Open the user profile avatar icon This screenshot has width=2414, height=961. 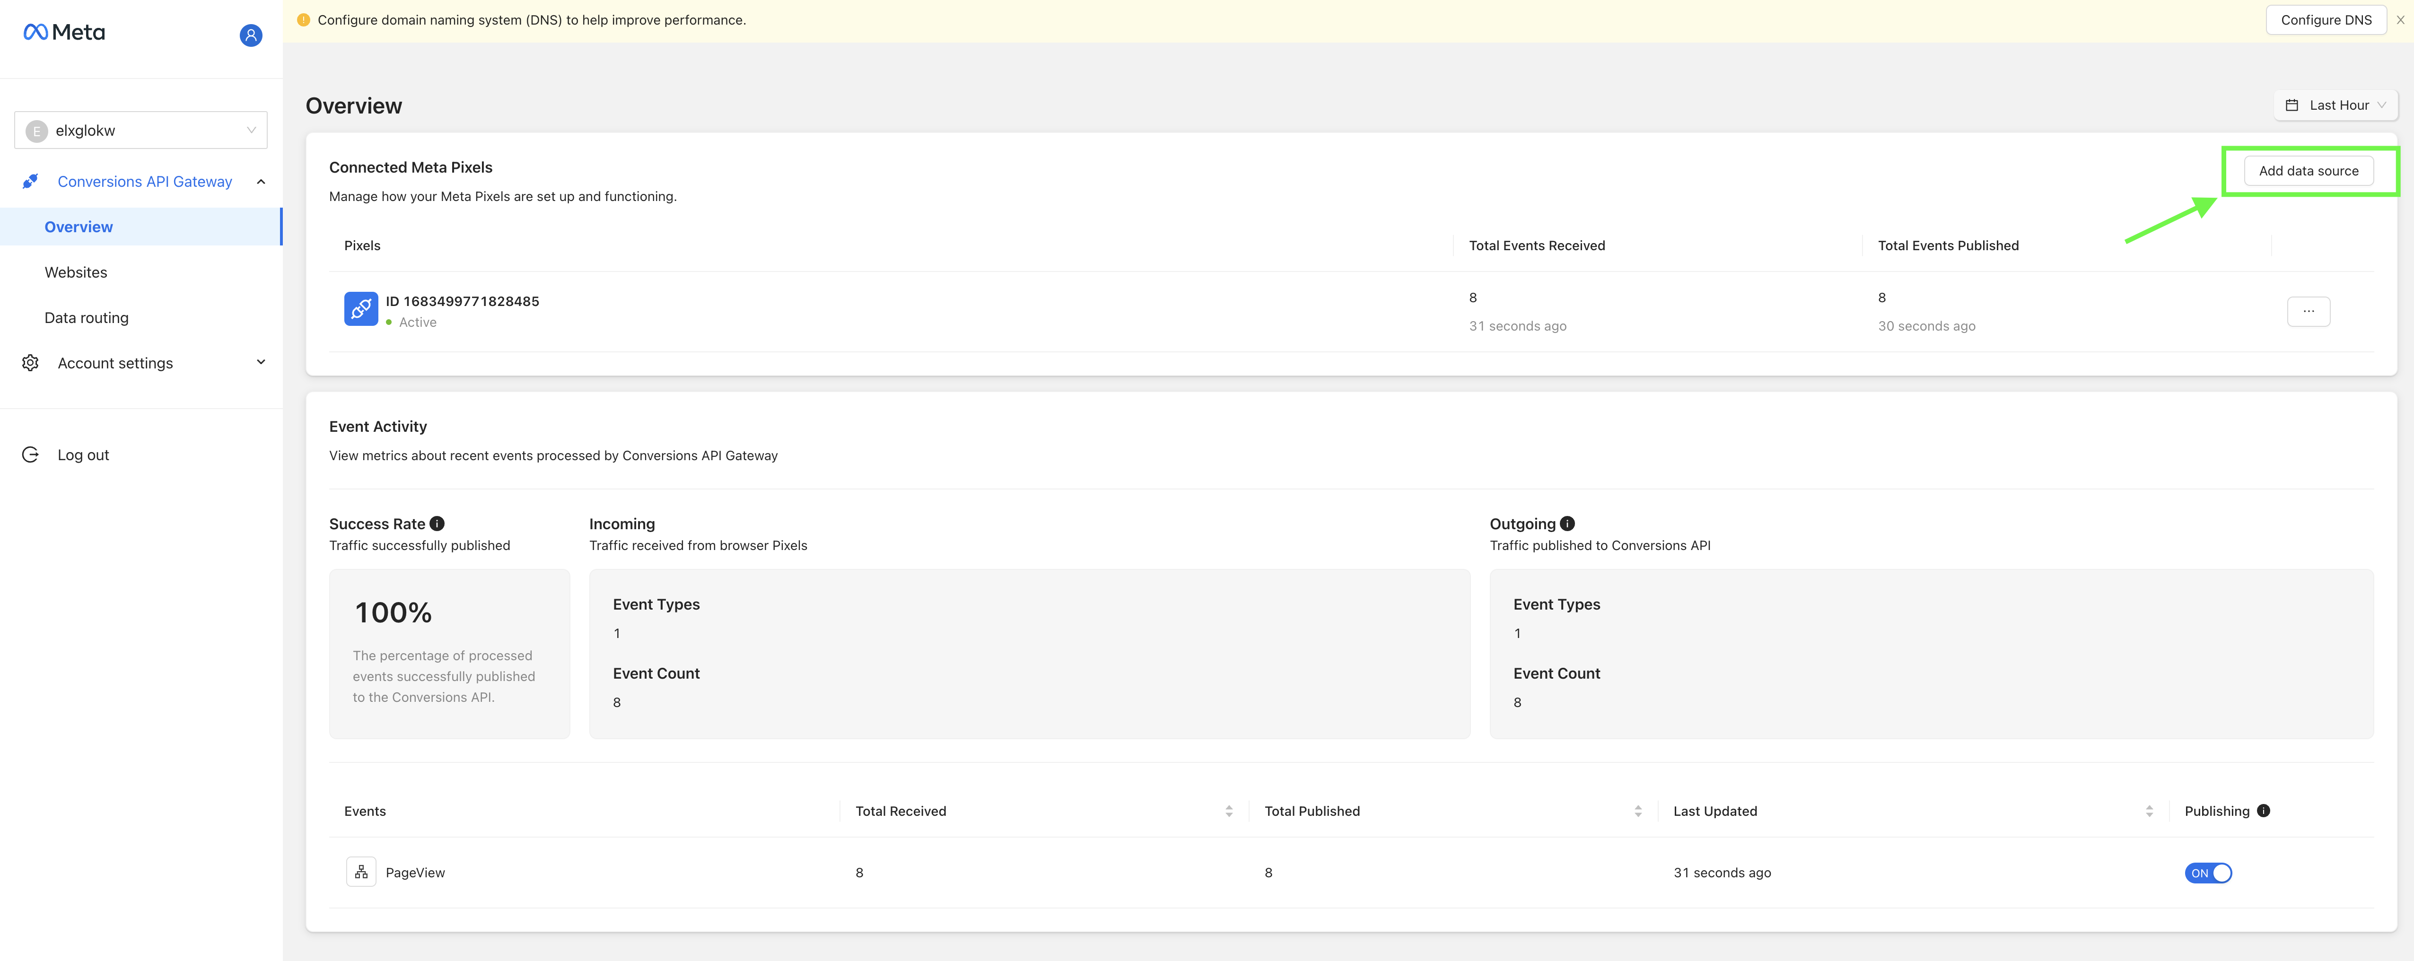250,35
